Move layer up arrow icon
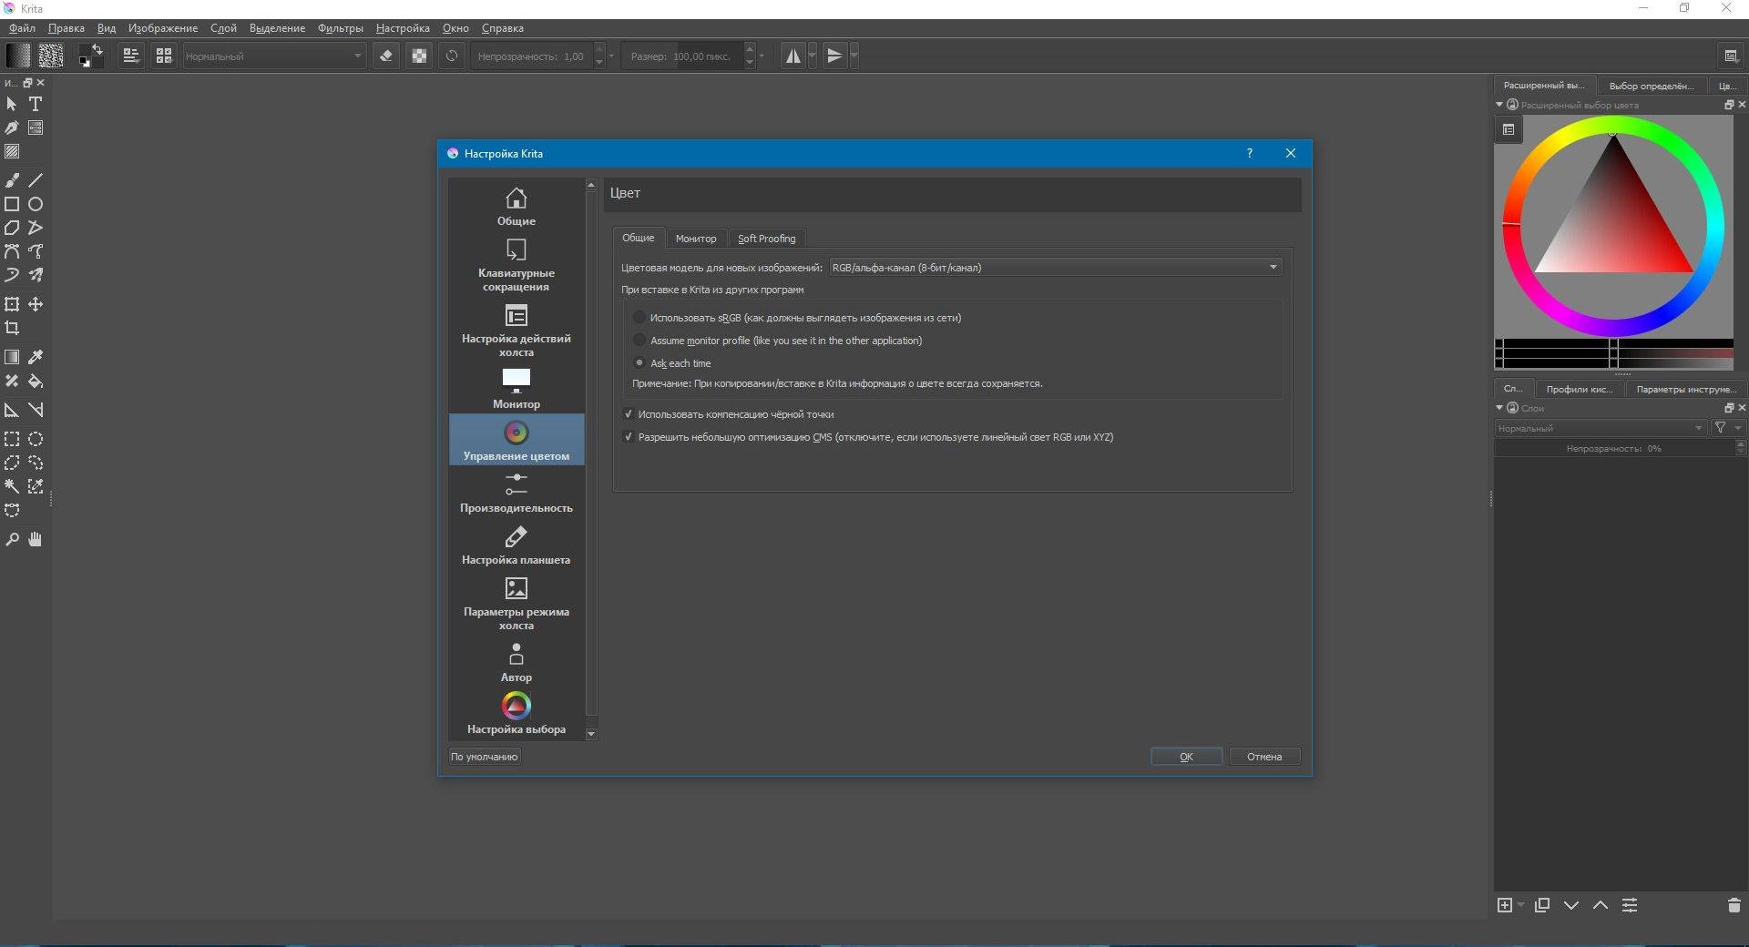1749x947 pixels. (1601, 905)
